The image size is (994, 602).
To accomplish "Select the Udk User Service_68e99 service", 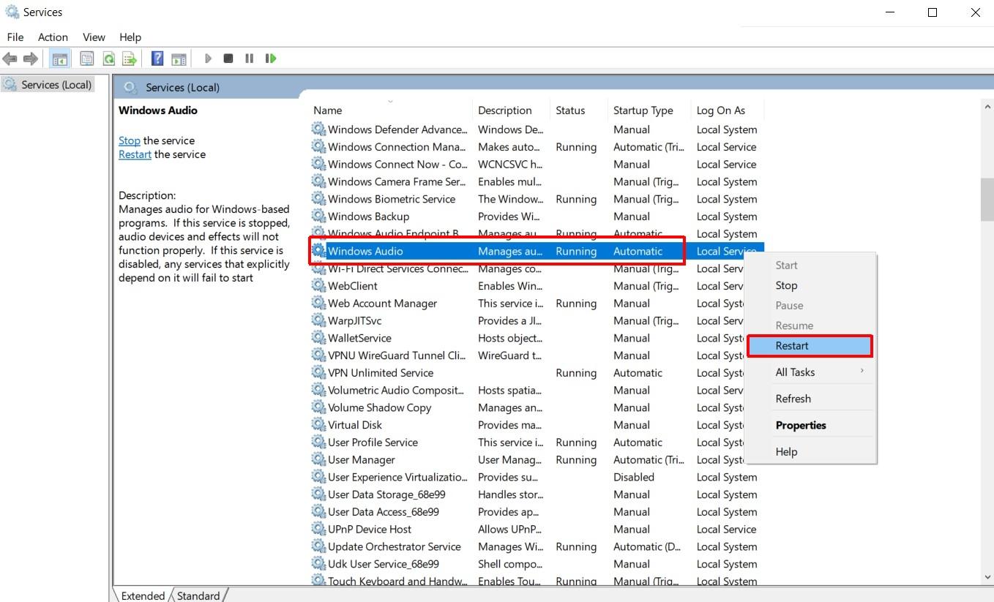I will point(536,564).
